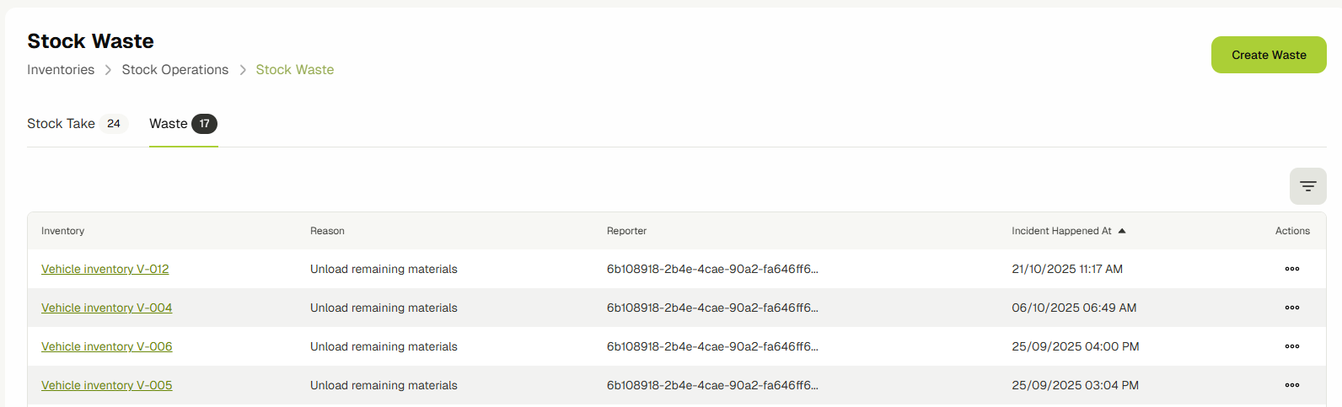Click the Reason column header
Screen dimensions: 1342x407
click(x=327, y=231)
